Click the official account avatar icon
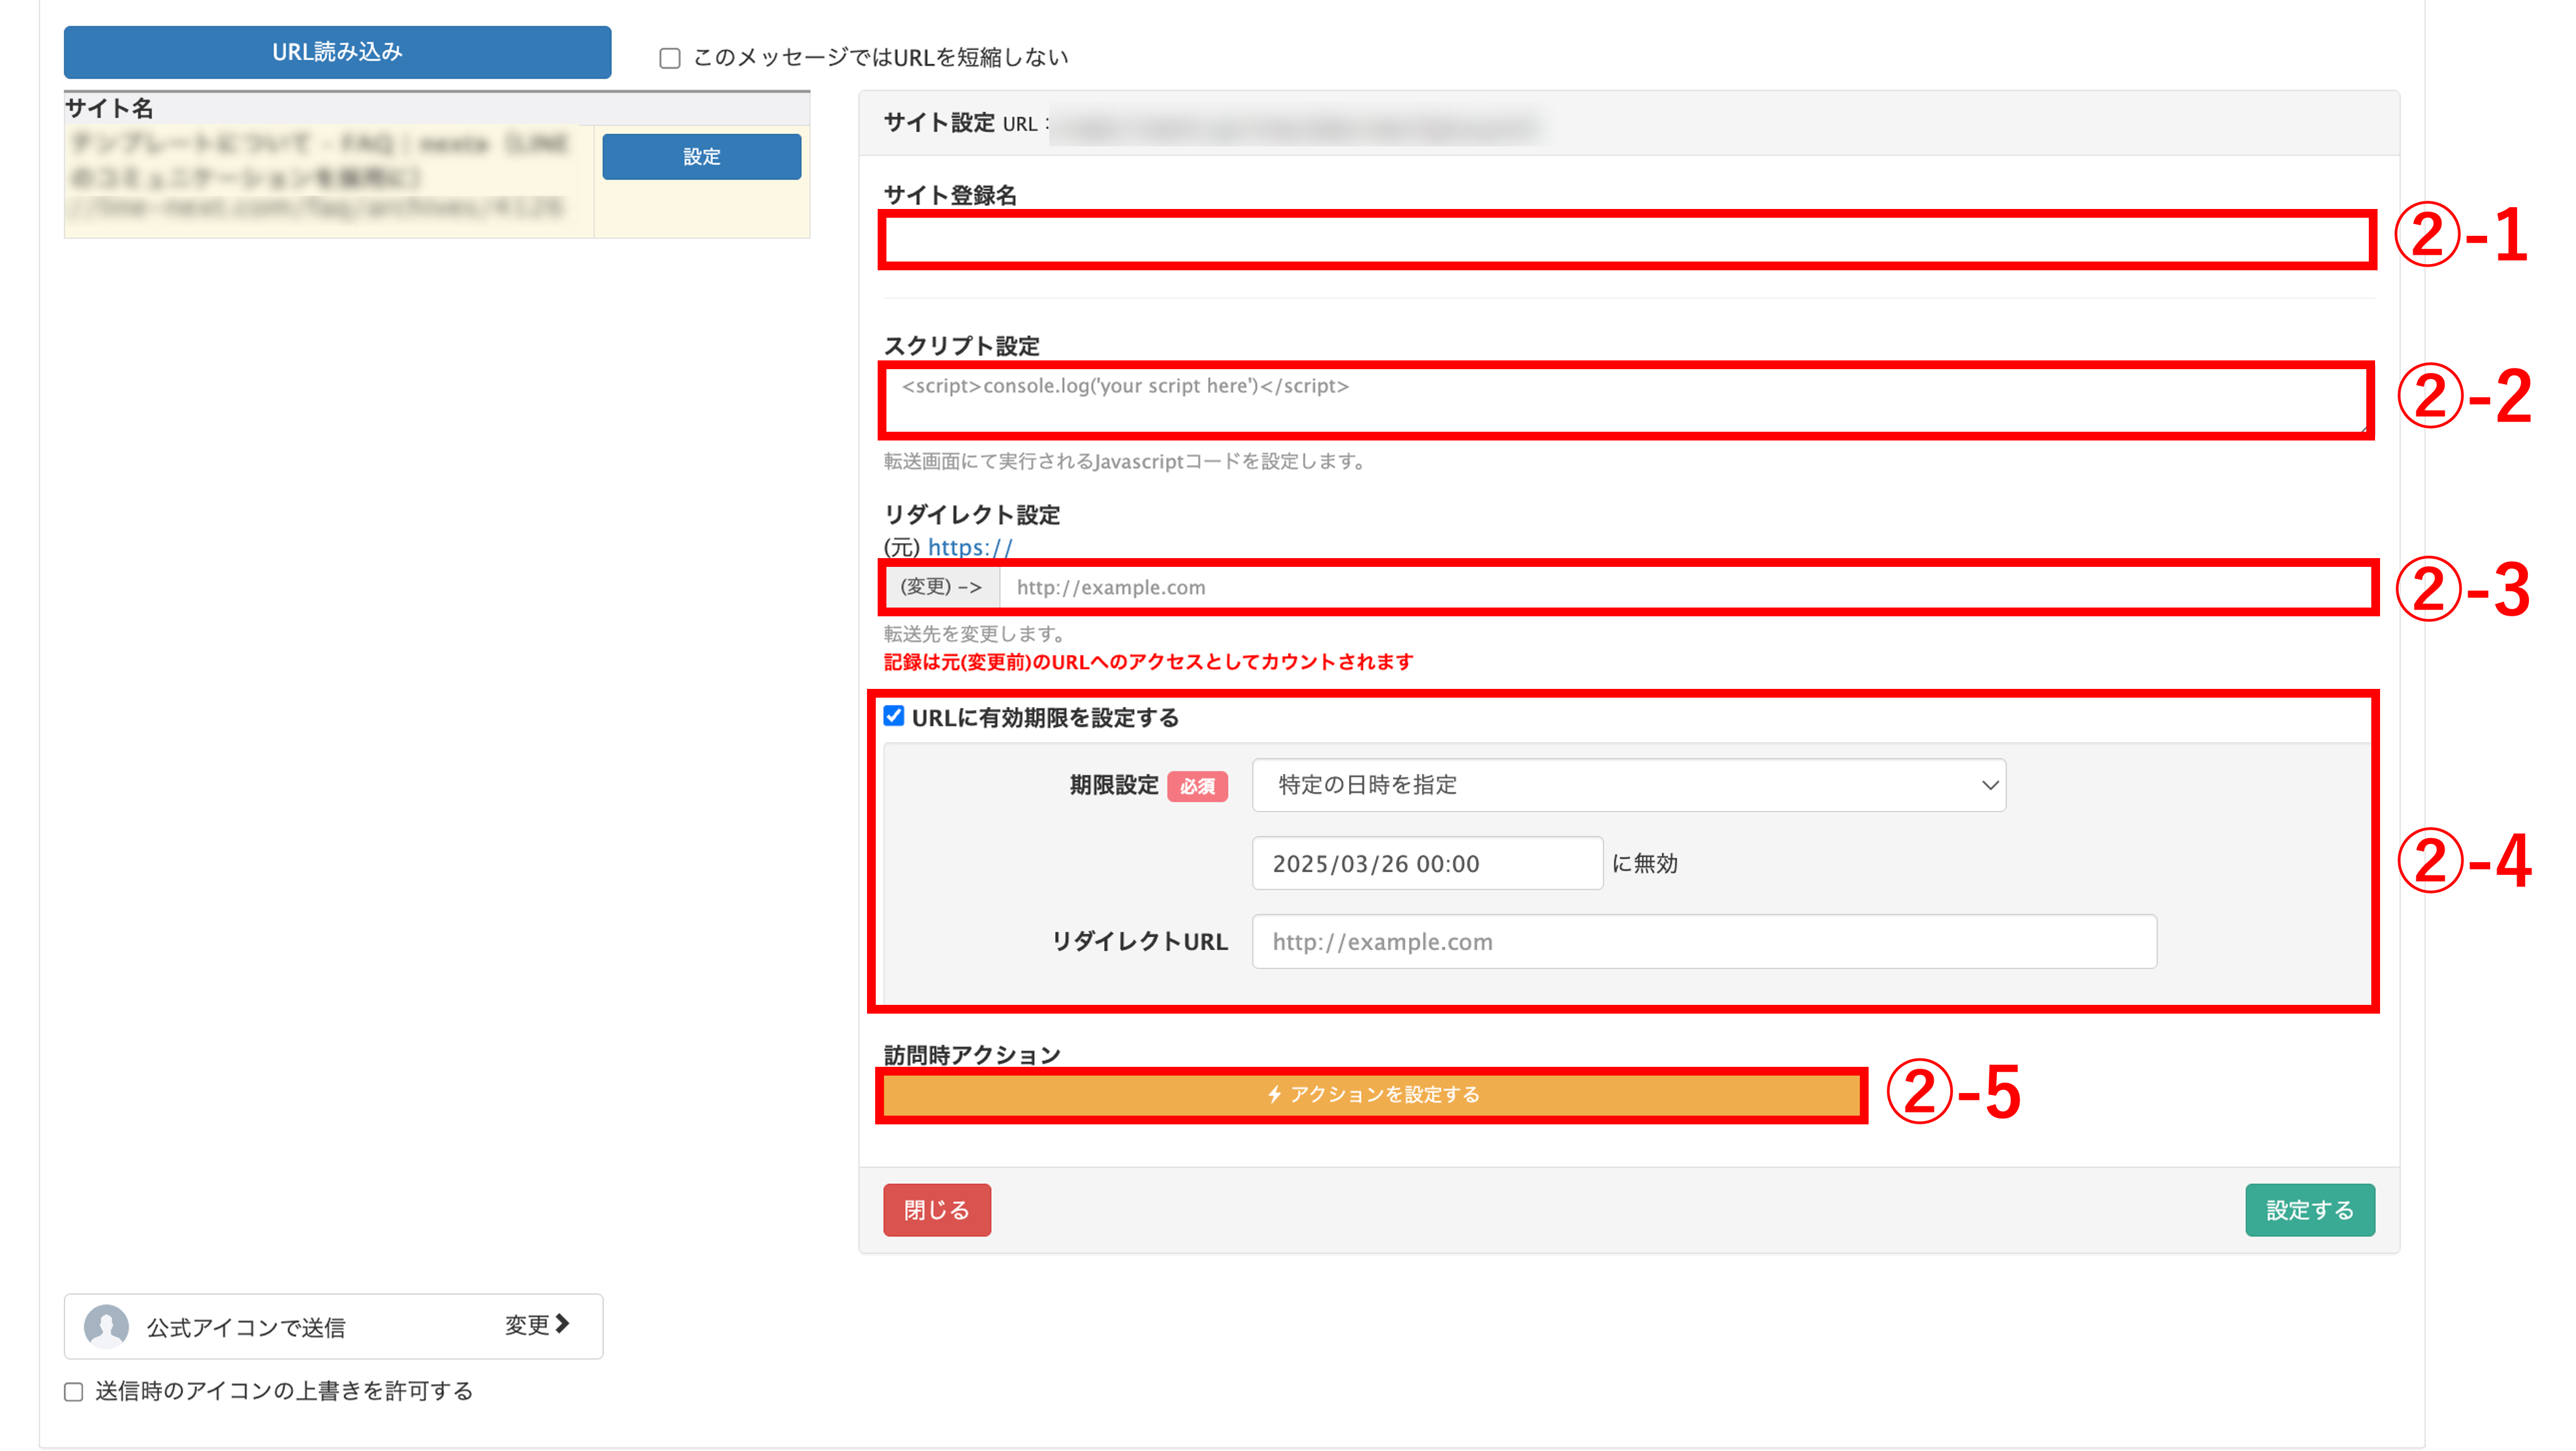The height and width of the screenshot is (1451, 2576). (106, 1326)
